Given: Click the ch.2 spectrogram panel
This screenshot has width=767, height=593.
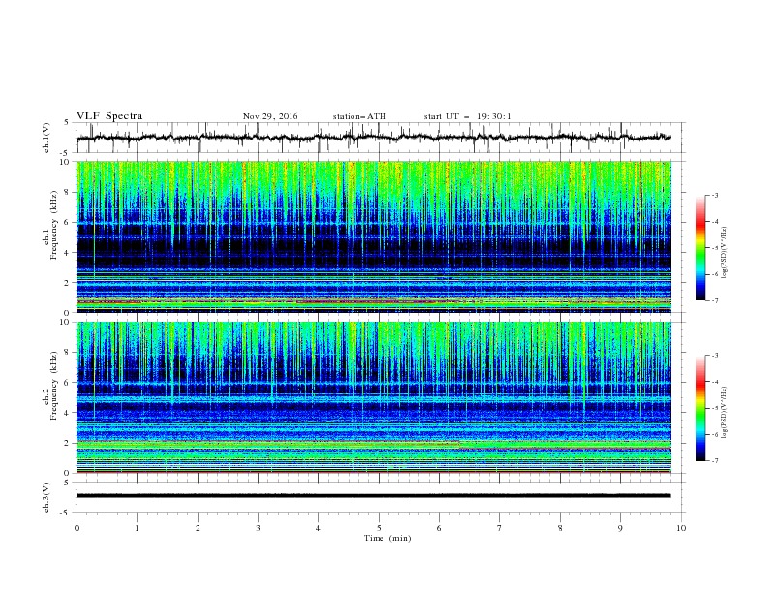Looking at the screenshot, I should pyautogui.click(x=374, y=397).
